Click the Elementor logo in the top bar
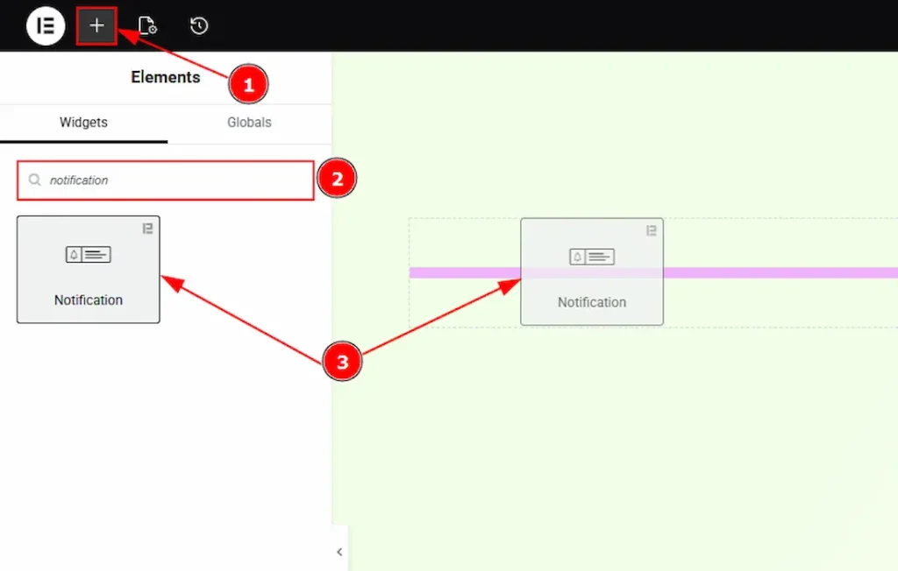Viewport: 898px width, 571px height. [x=46, y=25]
